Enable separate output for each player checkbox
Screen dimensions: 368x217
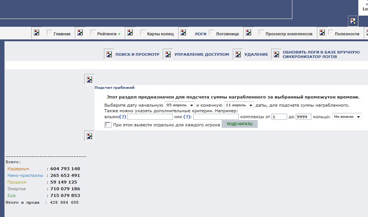[x=108, y=125]
